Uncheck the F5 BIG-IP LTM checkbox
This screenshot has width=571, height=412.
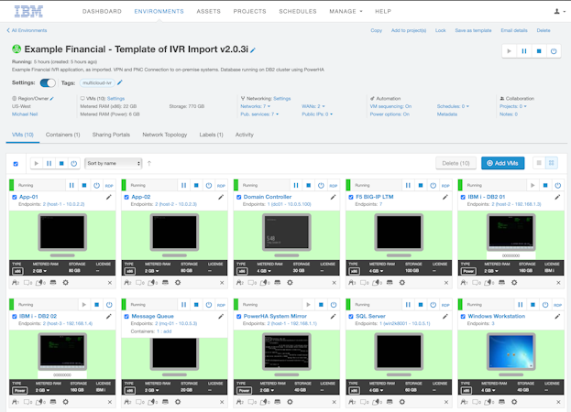[x=351, y=197]
